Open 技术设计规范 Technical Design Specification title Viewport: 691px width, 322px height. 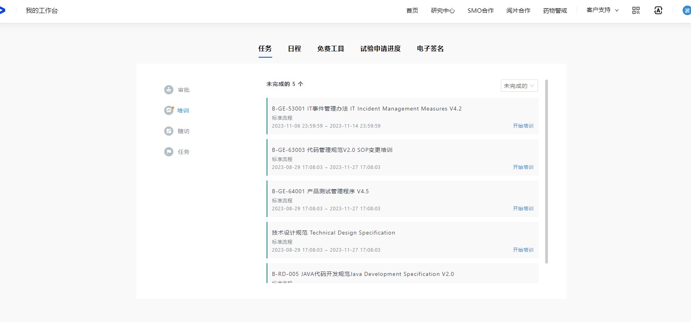(334, 233)
